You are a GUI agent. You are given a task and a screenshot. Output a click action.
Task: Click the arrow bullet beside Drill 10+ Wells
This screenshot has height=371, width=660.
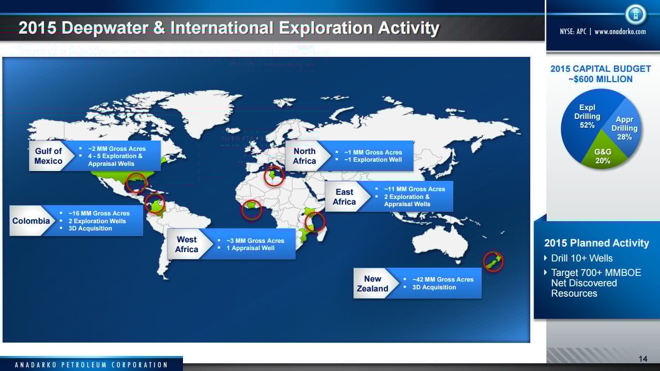point(547,258)
